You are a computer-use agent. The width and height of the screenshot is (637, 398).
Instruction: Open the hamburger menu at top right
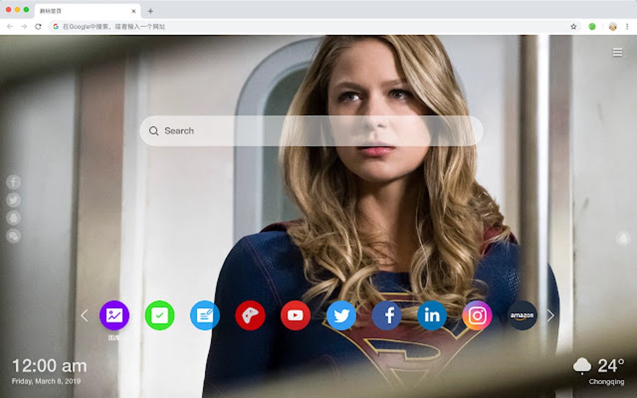click(x=618, y=52)
